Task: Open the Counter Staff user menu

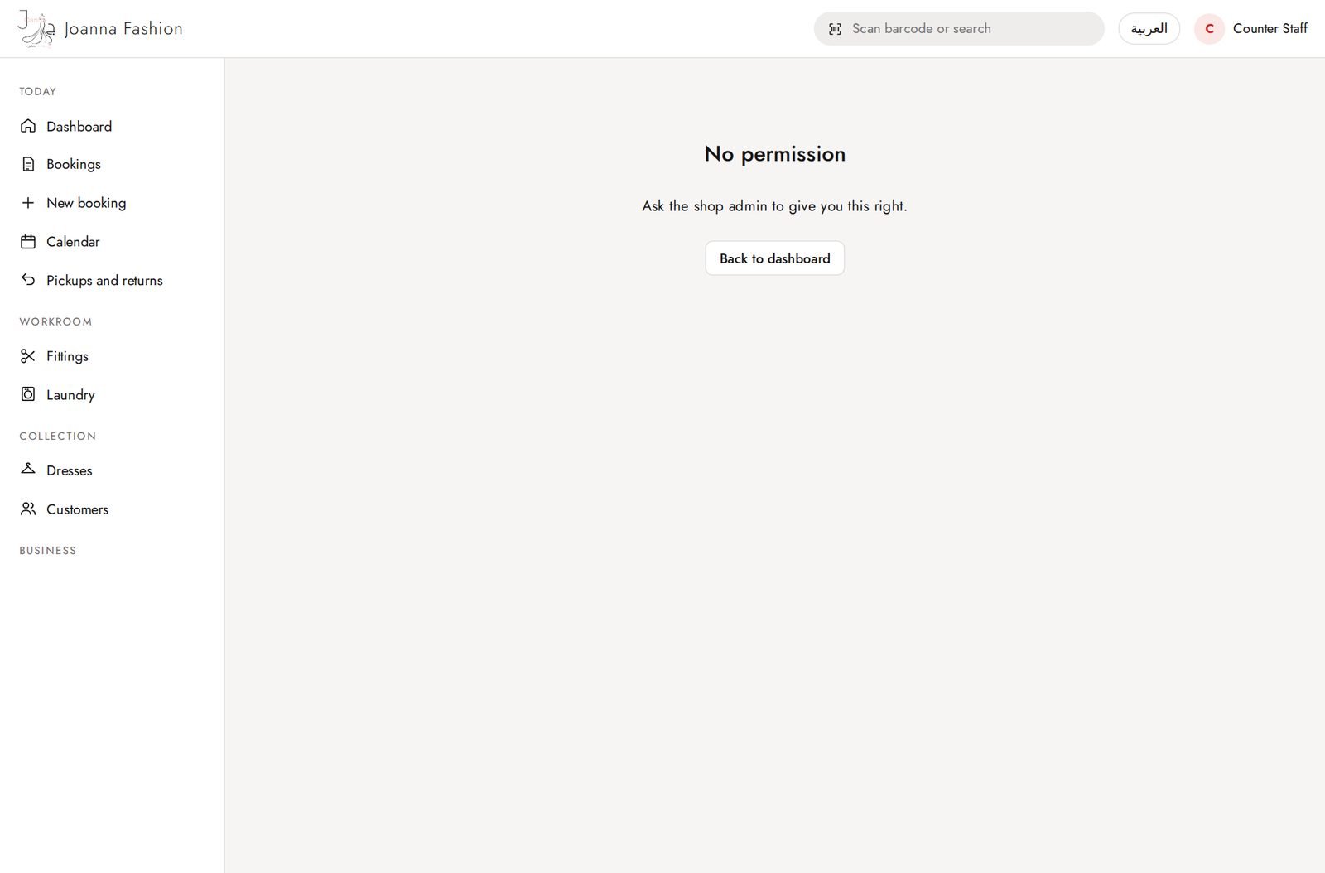Action: click(x=1251, y=29)
